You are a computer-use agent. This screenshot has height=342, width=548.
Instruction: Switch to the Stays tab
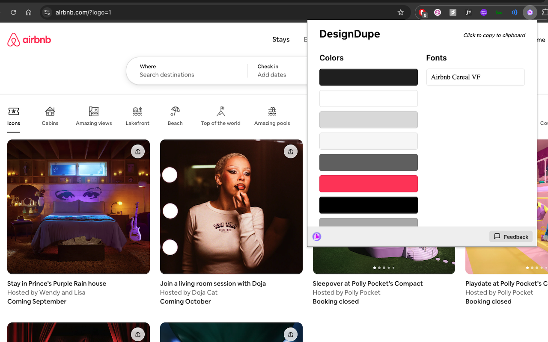tap(281, 39)
